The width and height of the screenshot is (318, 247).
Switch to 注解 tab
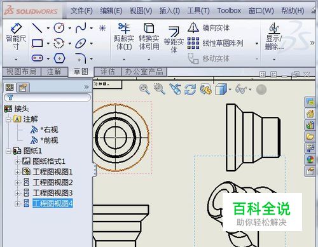54,72
